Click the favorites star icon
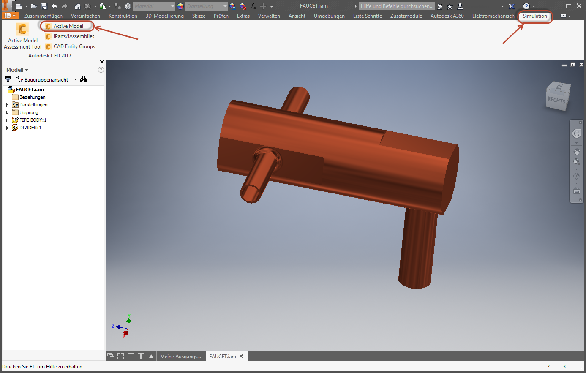Image resolution: width=586 pixels, height=373 pixels. [450, 6]
